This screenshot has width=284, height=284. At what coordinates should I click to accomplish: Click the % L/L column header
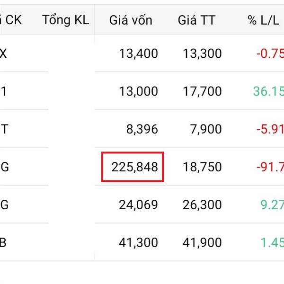[x=265, y=20]
